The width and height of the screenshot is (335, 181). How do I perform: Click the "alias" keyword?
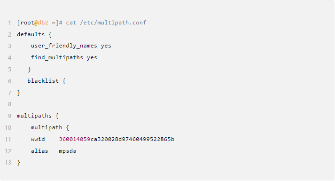pos(39,151)
